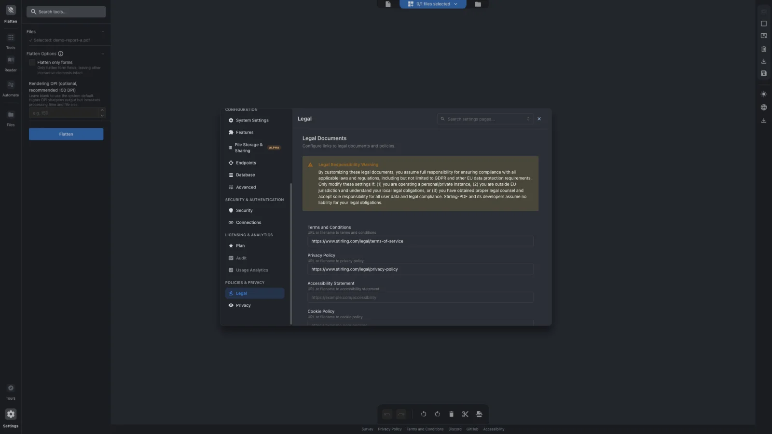Open the GitHub footer link
The height and width of the screenshot is (434, 772).
coord(472,429)
